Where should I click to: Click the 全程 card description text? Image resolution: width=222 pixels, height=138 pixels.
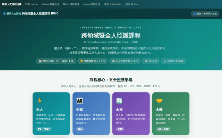130,119
